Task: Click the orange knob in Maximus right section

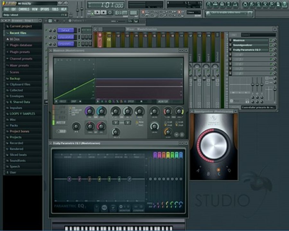Action: tap(168, 132)
